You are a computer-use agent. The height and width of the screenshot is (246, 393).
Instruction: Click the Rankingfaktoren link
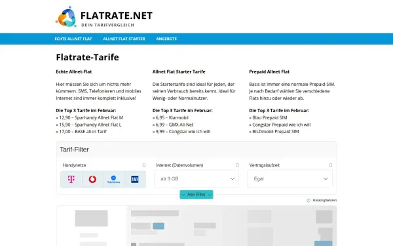pos(325,200)
